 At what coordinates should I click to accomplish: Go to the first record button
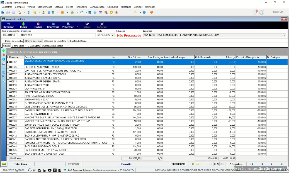[x=252, y=164]
